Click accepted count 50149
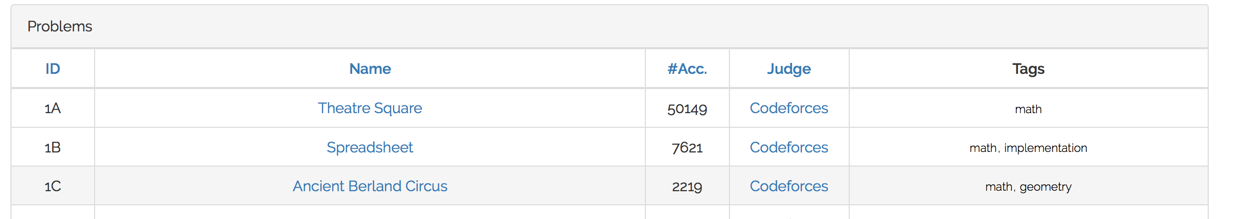Viewport: 1235px width, 219px height. (687, 109)
